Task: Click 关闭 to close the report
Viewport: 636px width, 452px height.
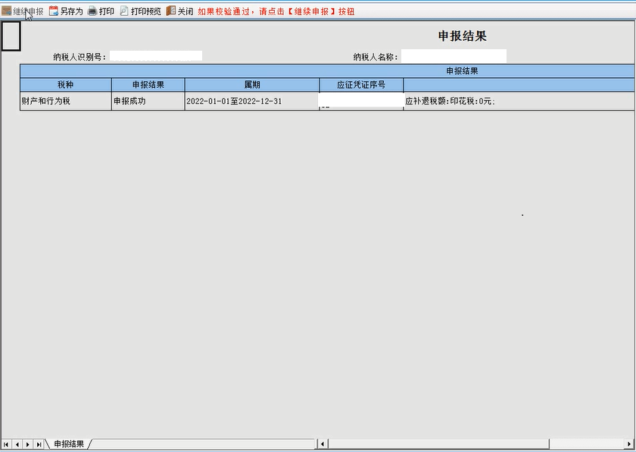Action: 185,11
